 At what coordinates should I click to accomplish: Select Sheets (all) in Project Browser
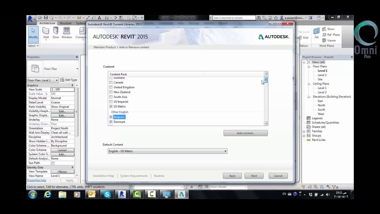319,127
